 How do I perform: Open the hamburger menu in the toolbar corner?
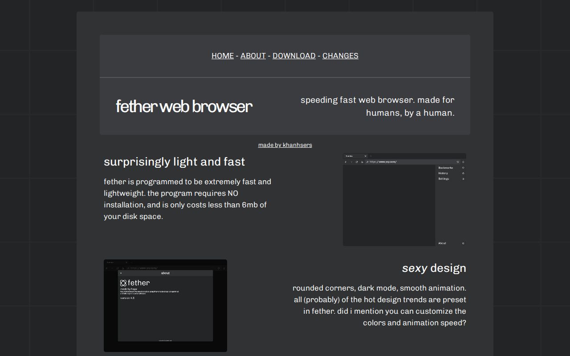pyautogui.click(x=463, y=162)
